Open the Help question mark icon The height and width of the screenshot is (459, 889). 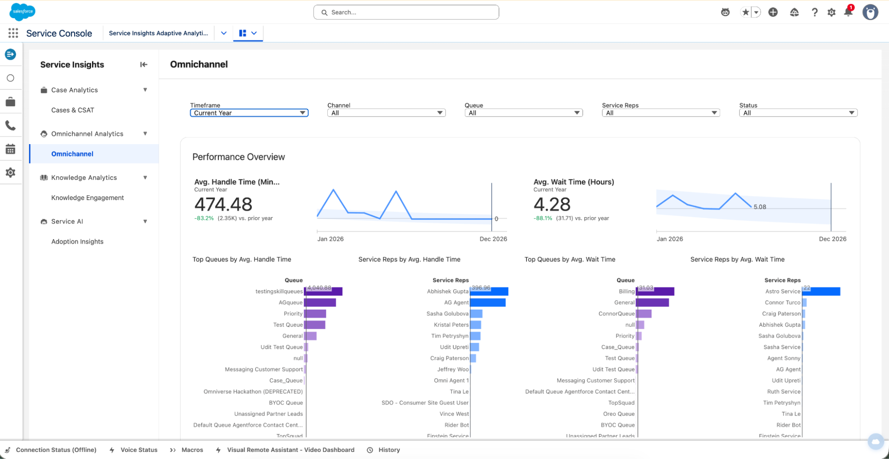[814, 12]
